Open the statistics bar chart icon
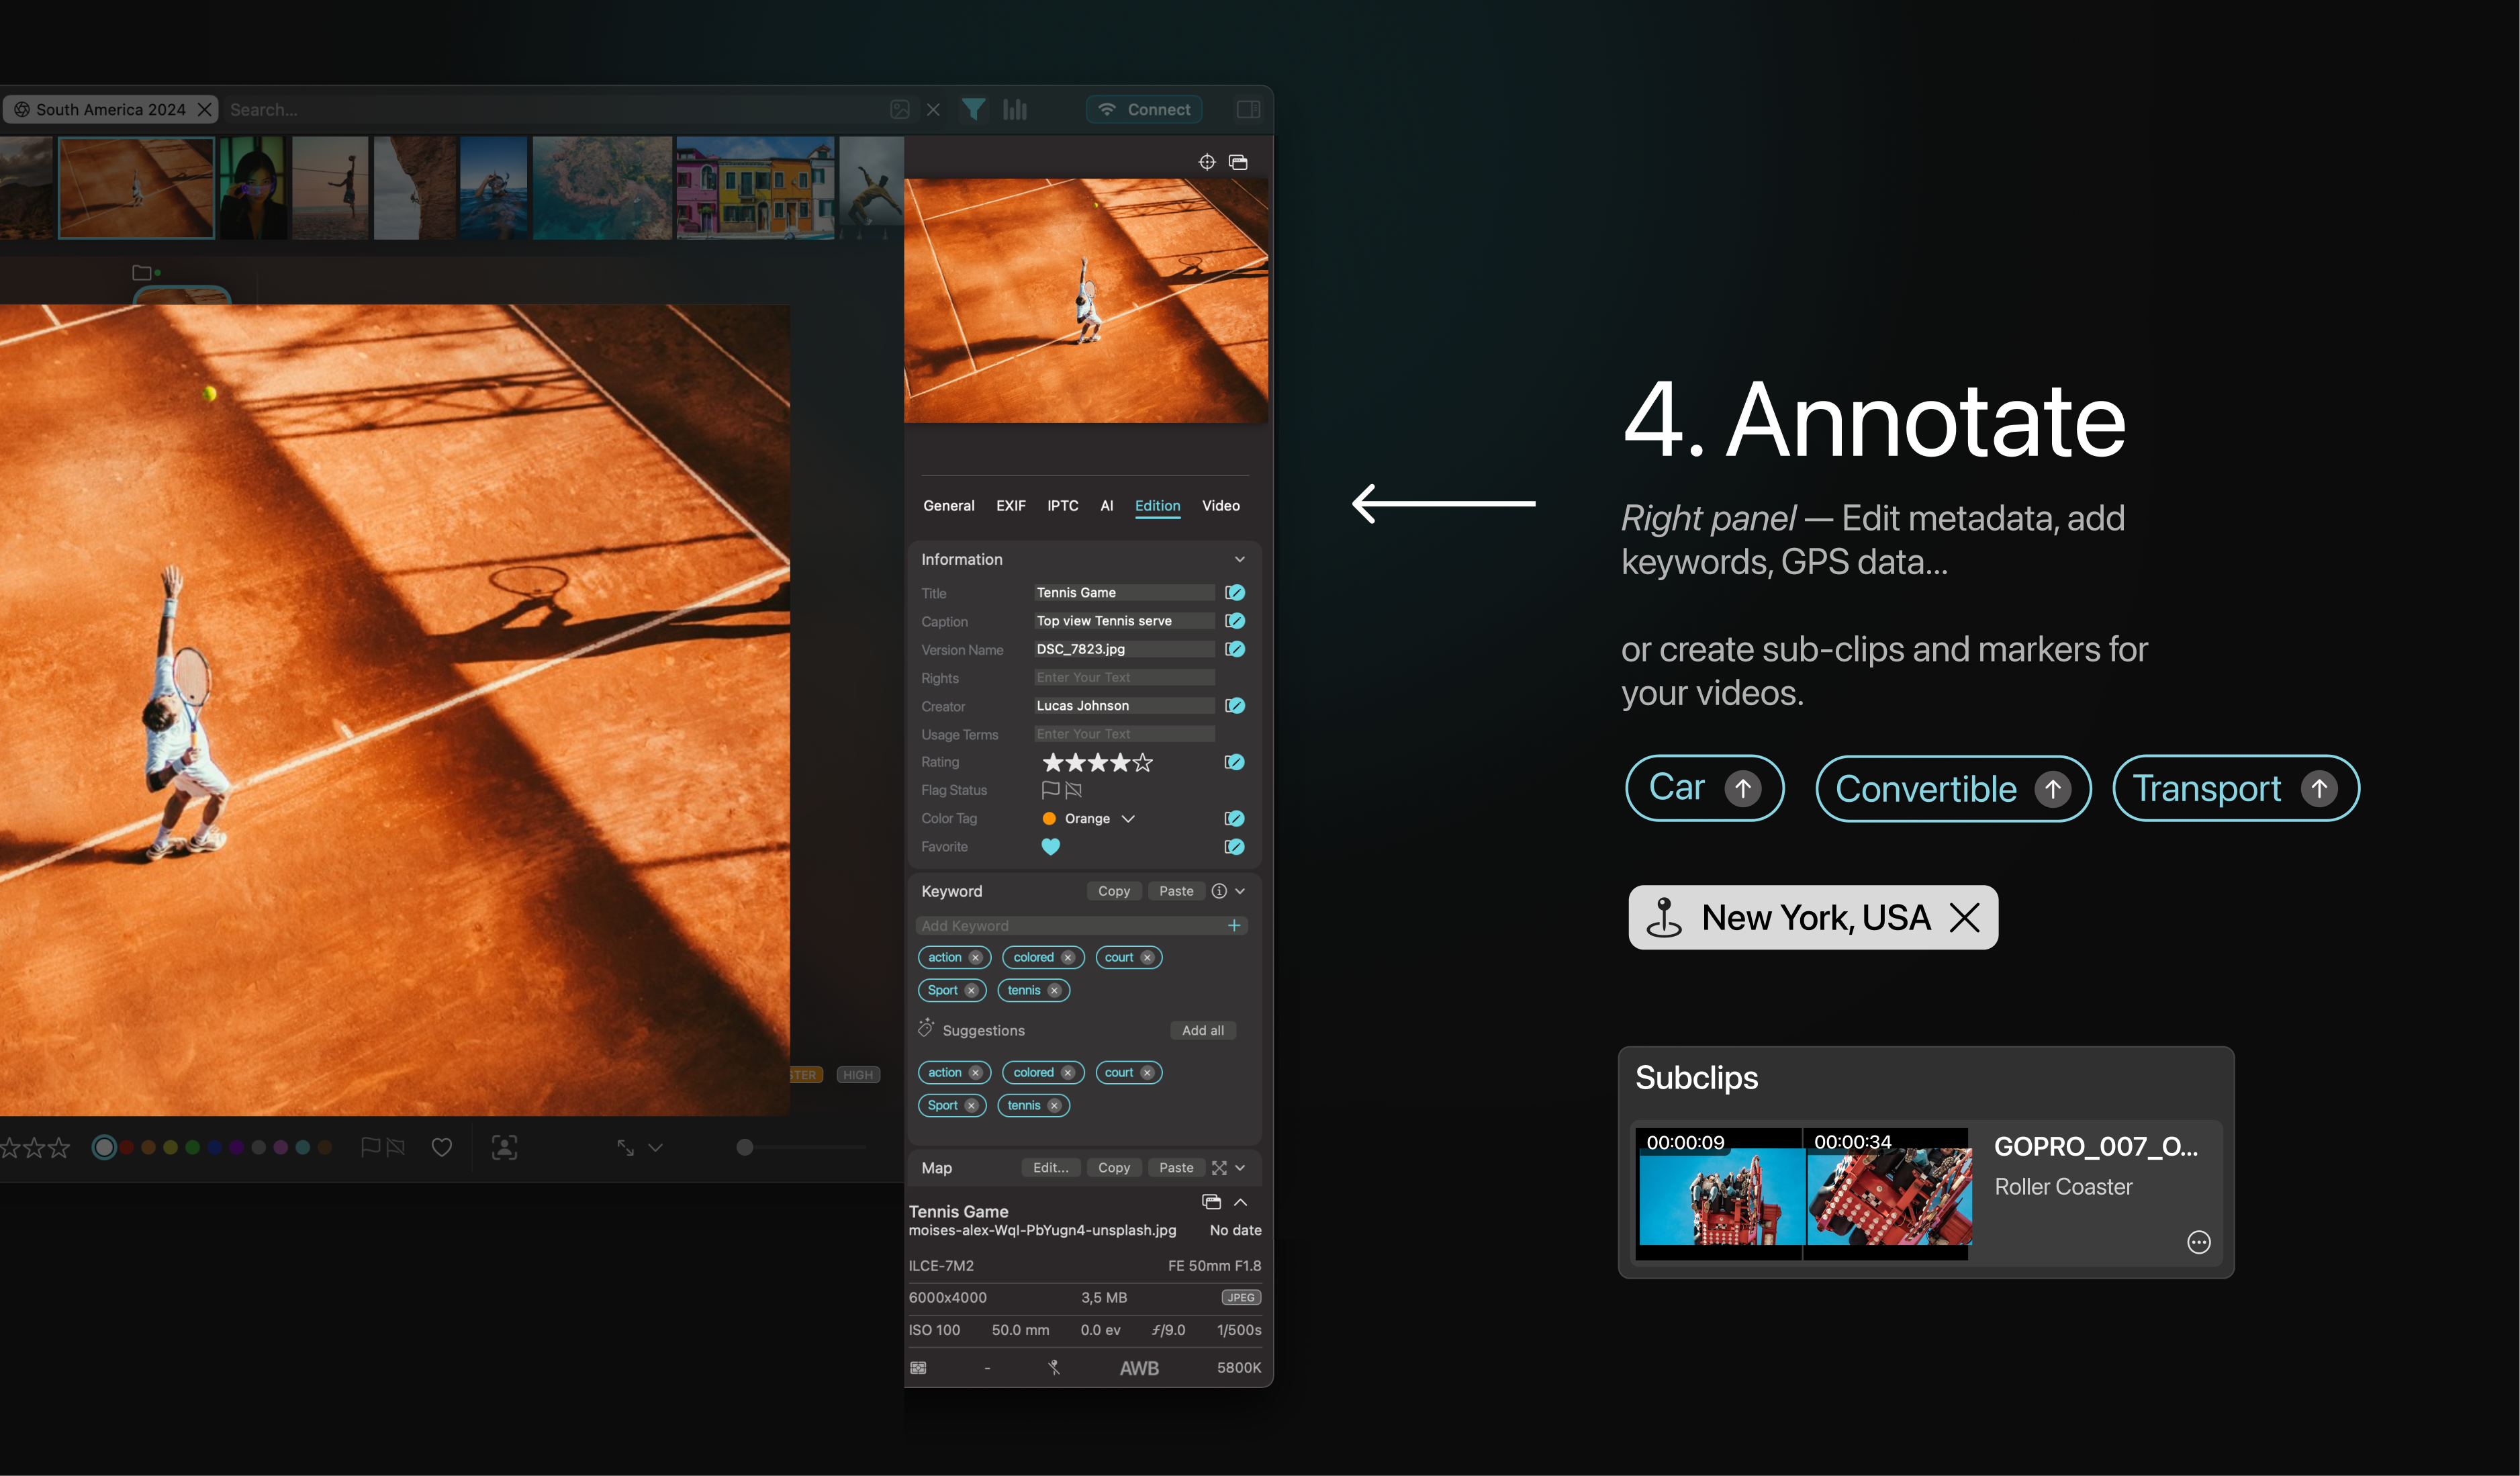This screenshot has height=1476, width=2520. tap(1015, 109)
